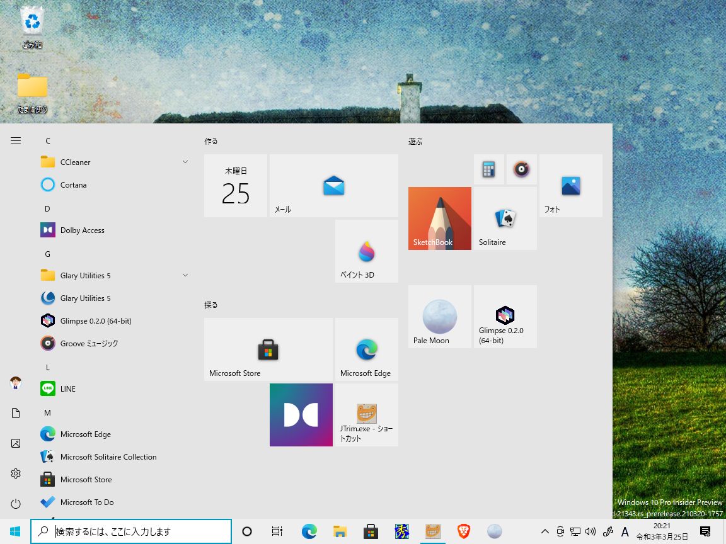Open the Groove Music tile
The image size is (726, 544).
pyautogui.click(x=522, y=169)
